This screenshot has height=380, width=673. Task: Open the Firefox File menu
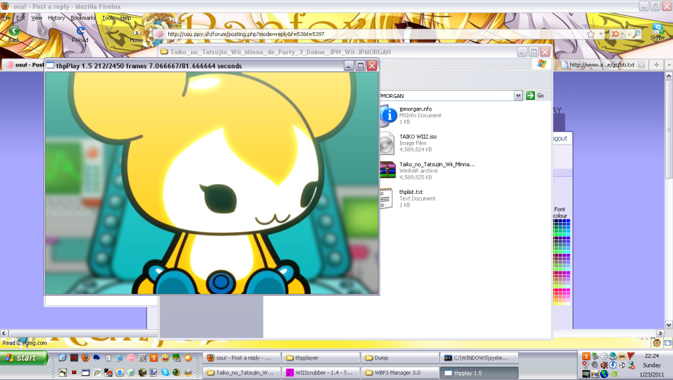tap(7, 18)
